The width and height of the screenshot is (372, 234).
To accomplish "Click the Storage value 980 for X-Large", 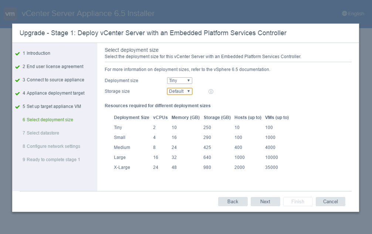I will tap(207, 167).
